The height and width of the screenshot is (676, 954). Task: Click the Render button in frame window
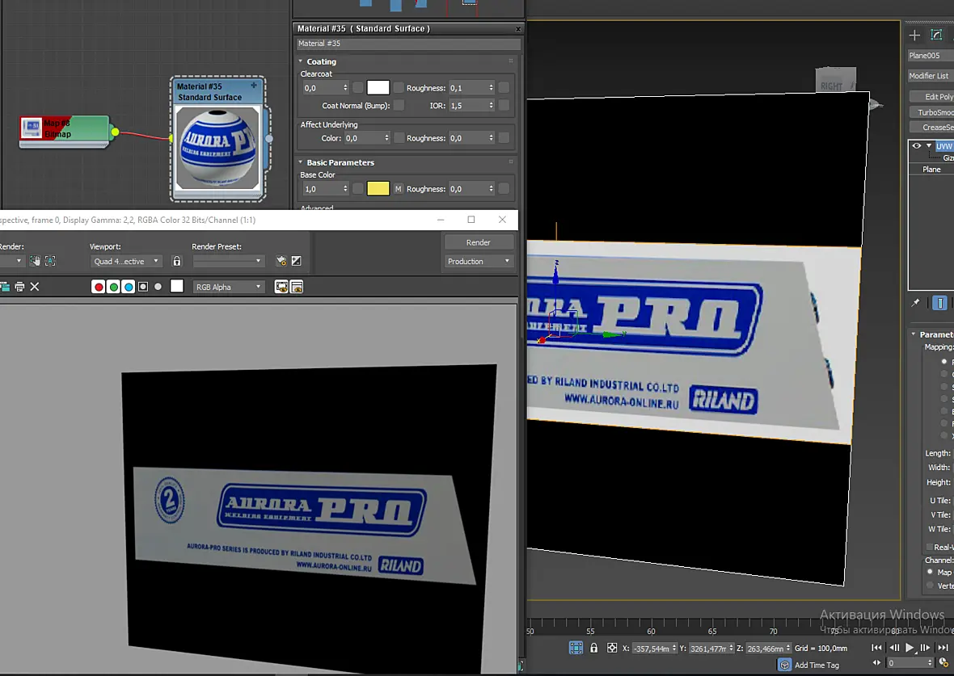479,242
